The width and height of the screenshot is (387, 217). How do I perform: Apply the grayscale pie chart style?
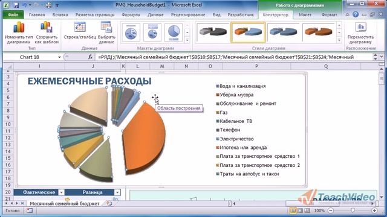tap(213, 32)
